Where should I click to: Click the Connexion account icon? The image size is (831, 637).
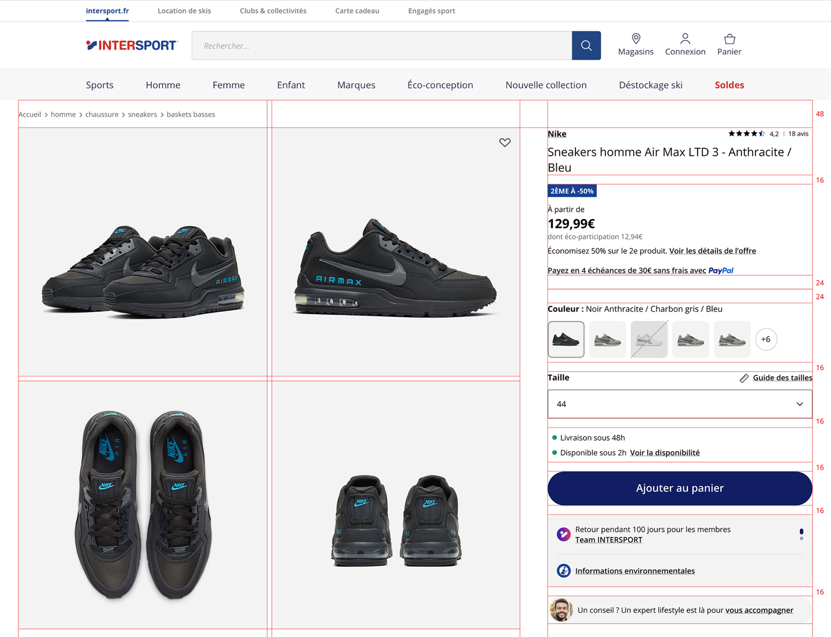[685, 39]
